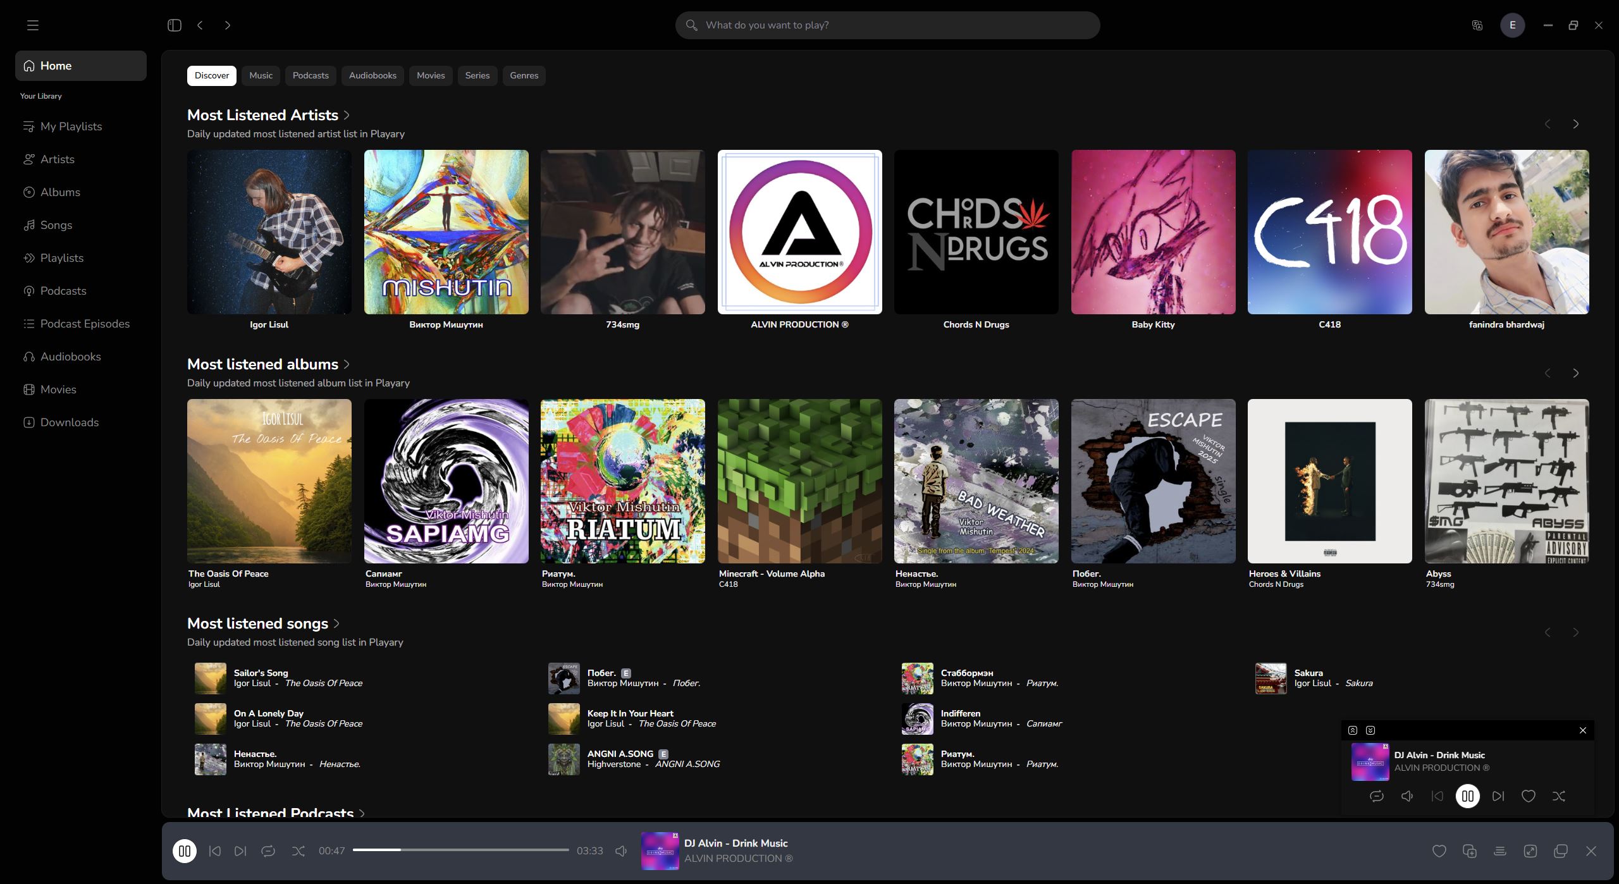Open the Sakura song entry
The height and width of the screenshot is (884, 1619).
point(1314,678)
